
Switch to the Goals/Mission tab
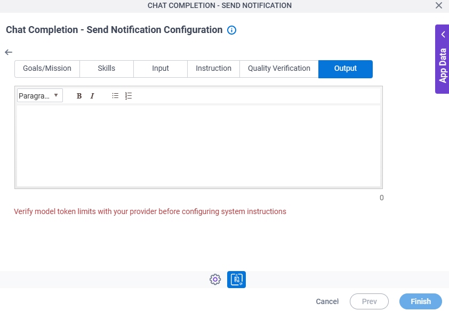click(47, 69)
